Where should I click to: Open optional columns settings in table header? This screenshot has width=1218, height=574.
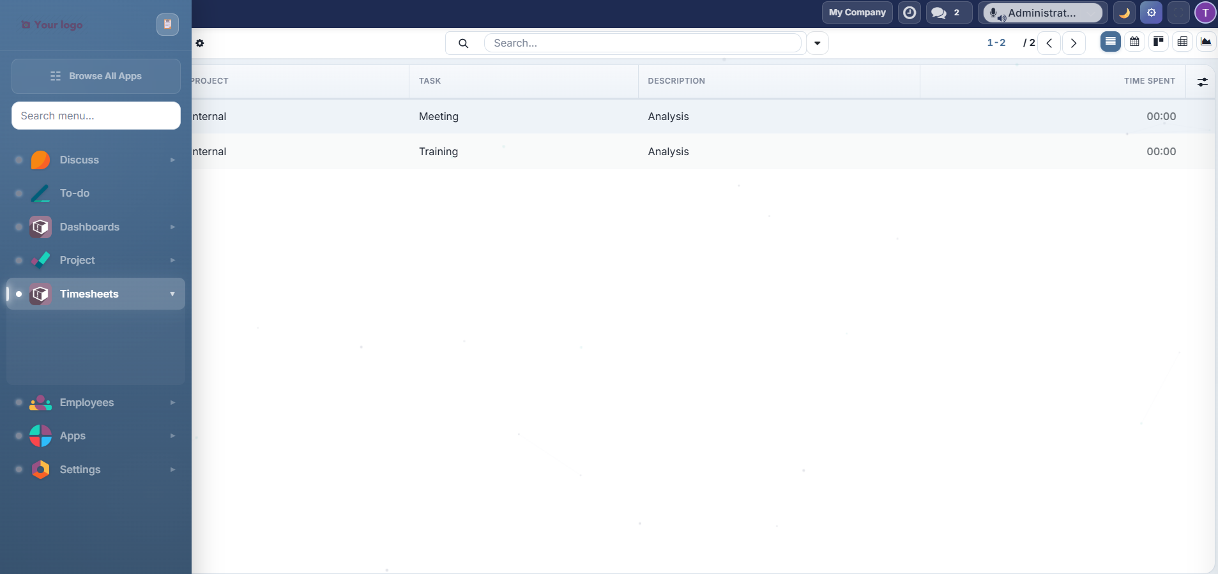[1202, 82]
